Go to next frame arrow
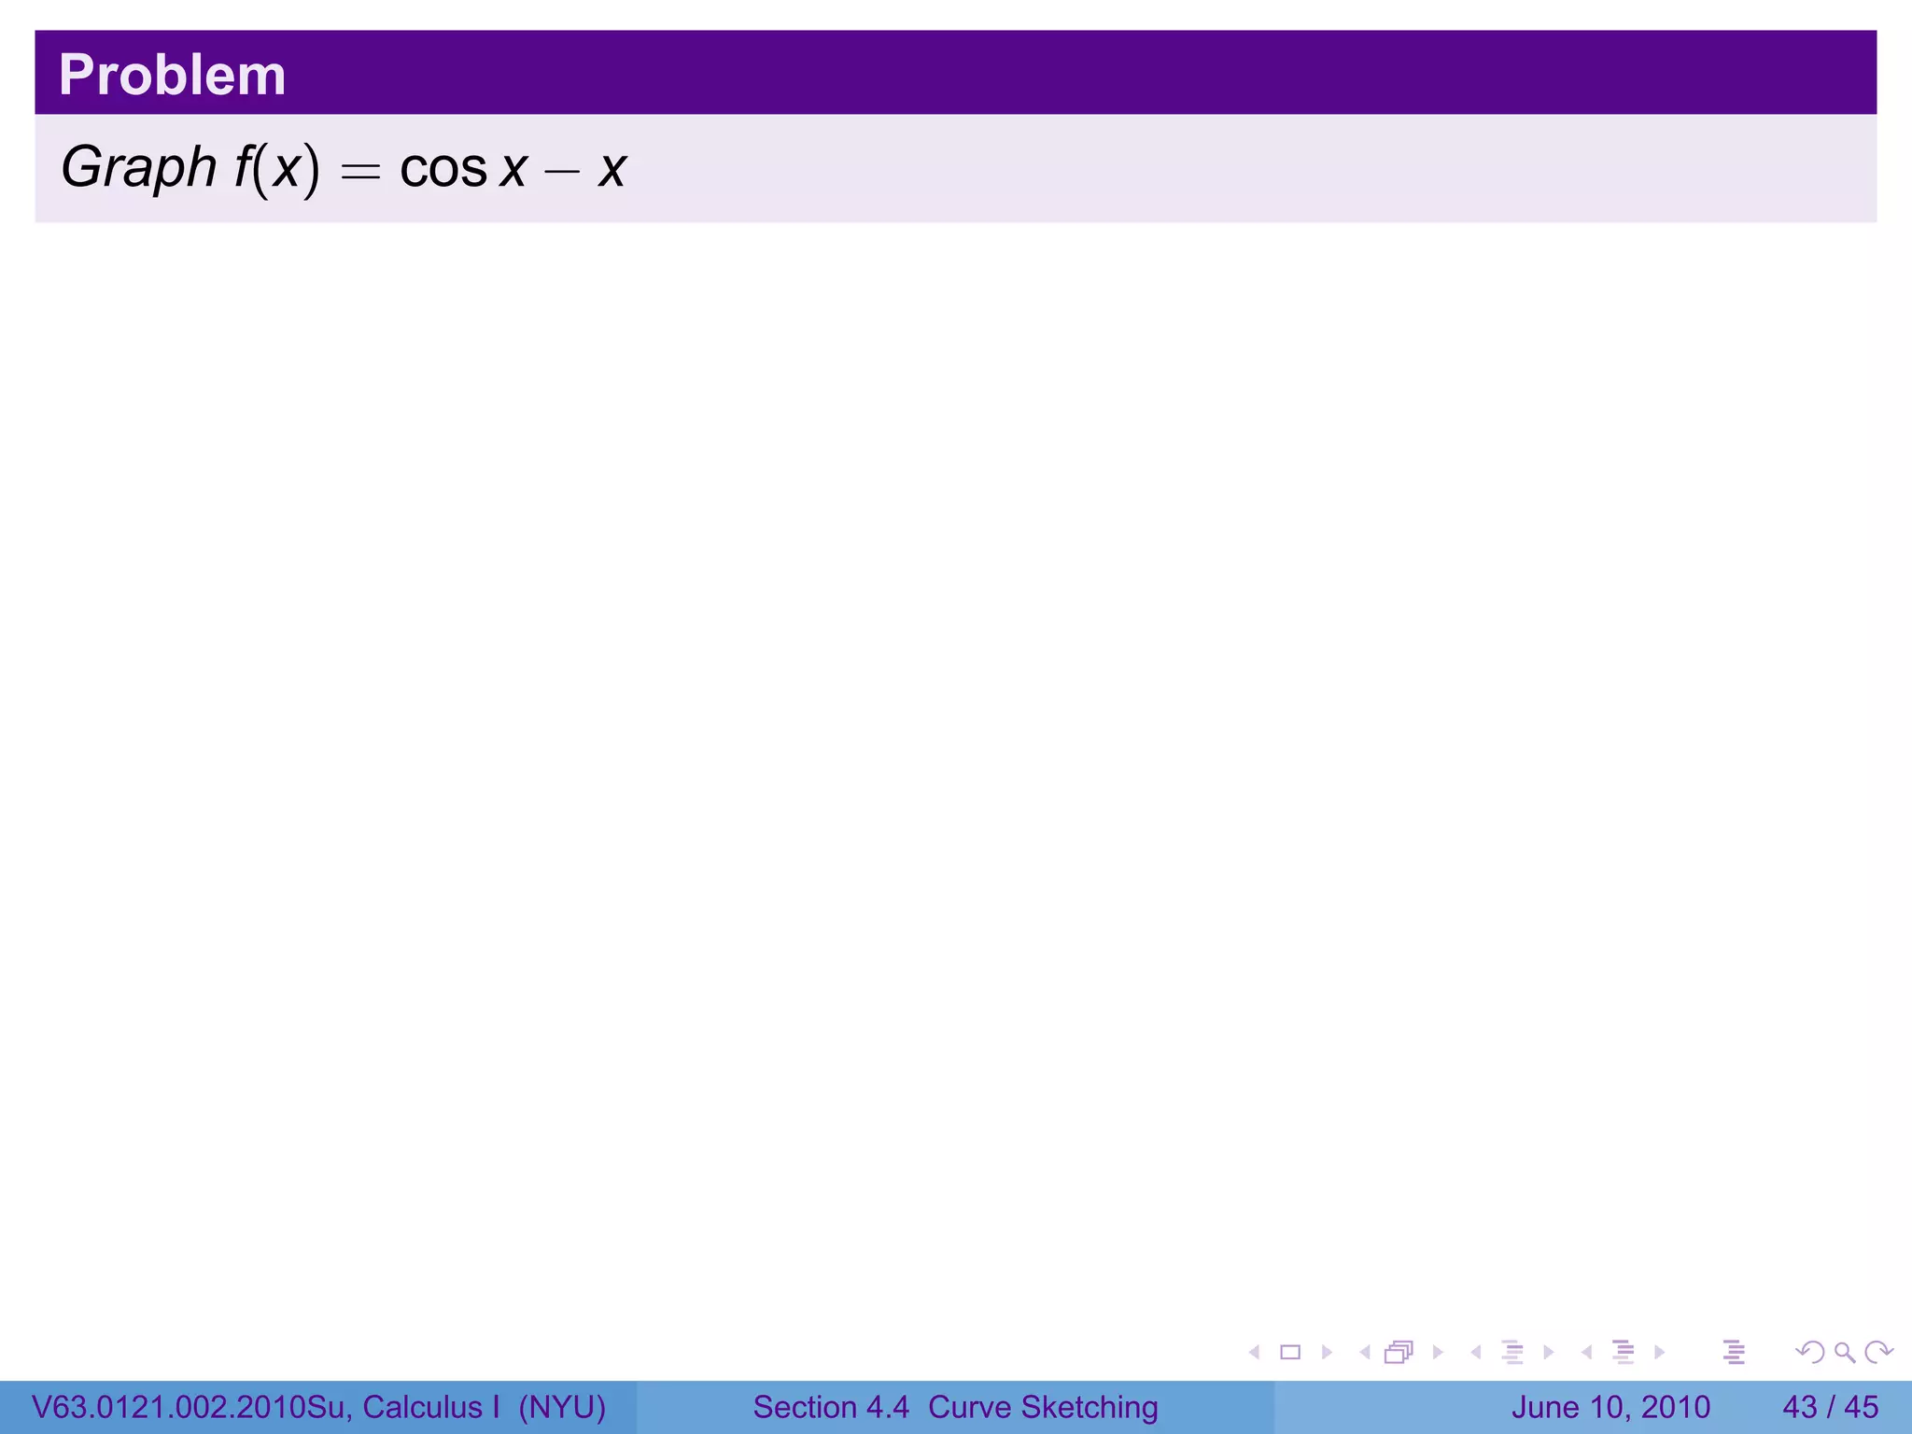 (x=1438, y=1352)
